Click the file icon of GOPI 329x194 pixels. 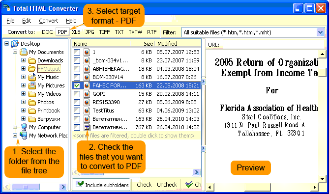click(x=87, y=94)
